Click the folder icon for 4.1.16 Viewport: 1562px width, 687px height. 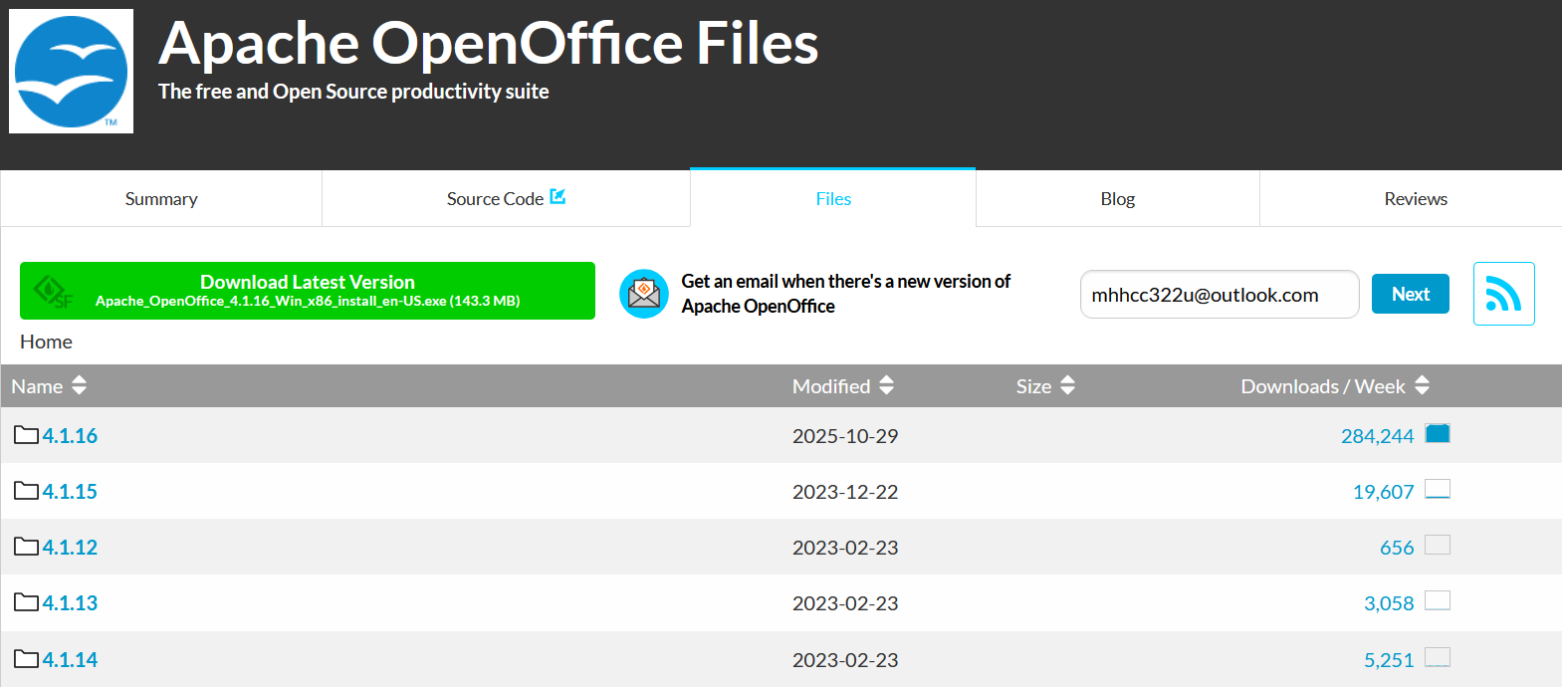(x=26, y=435)
